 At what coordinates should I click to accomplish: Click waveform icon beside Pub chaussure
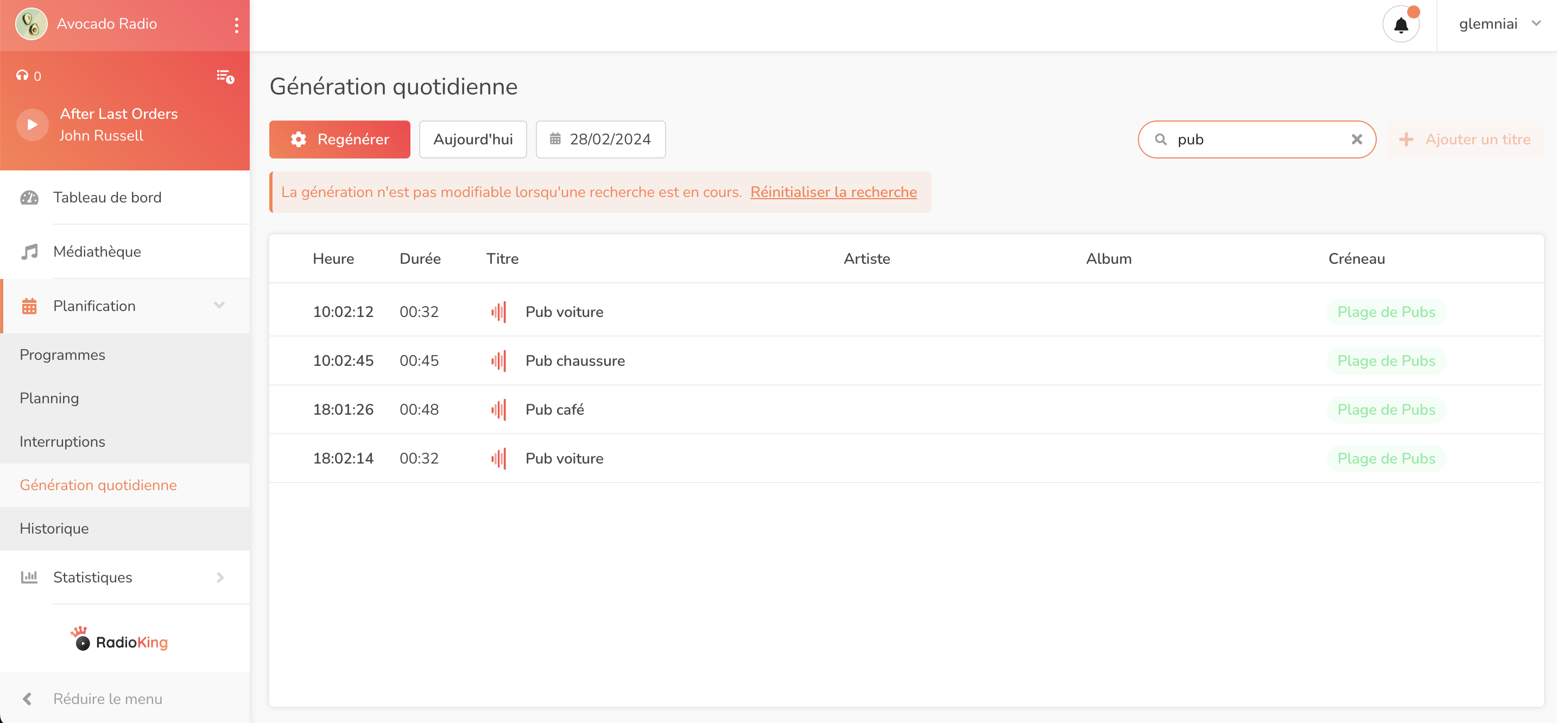click(x=498, y=361)
